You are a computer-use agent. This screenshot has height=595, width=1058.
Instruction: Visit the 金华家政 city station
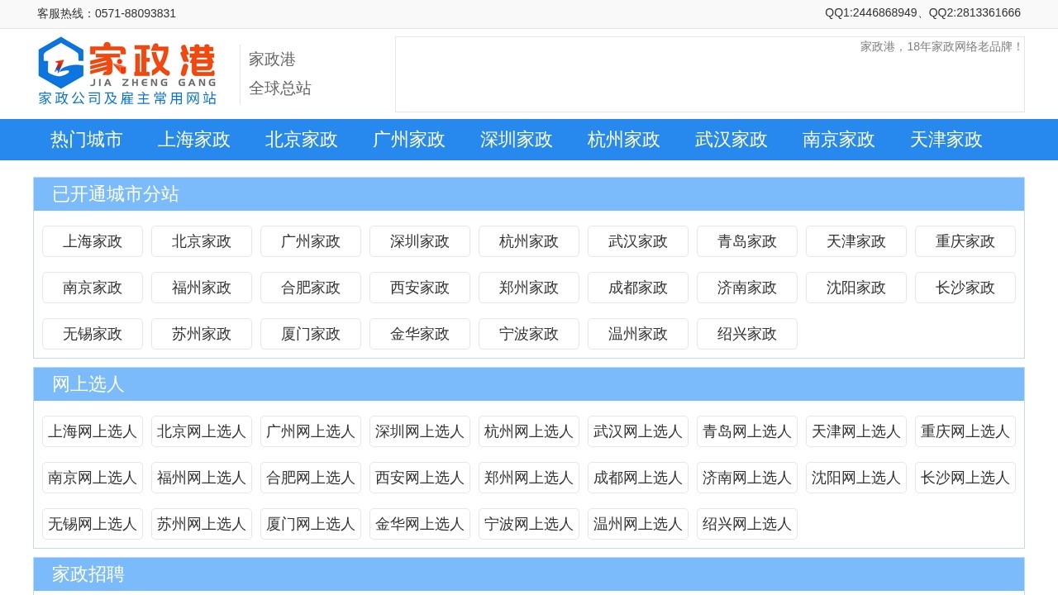point(420,334)
